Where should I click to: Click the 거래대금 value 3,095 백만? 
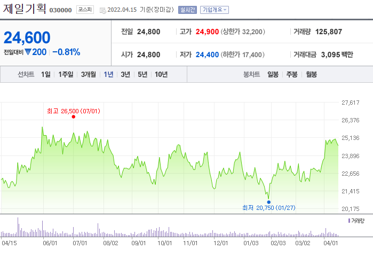pyautogui.click(x=337, y=54)
